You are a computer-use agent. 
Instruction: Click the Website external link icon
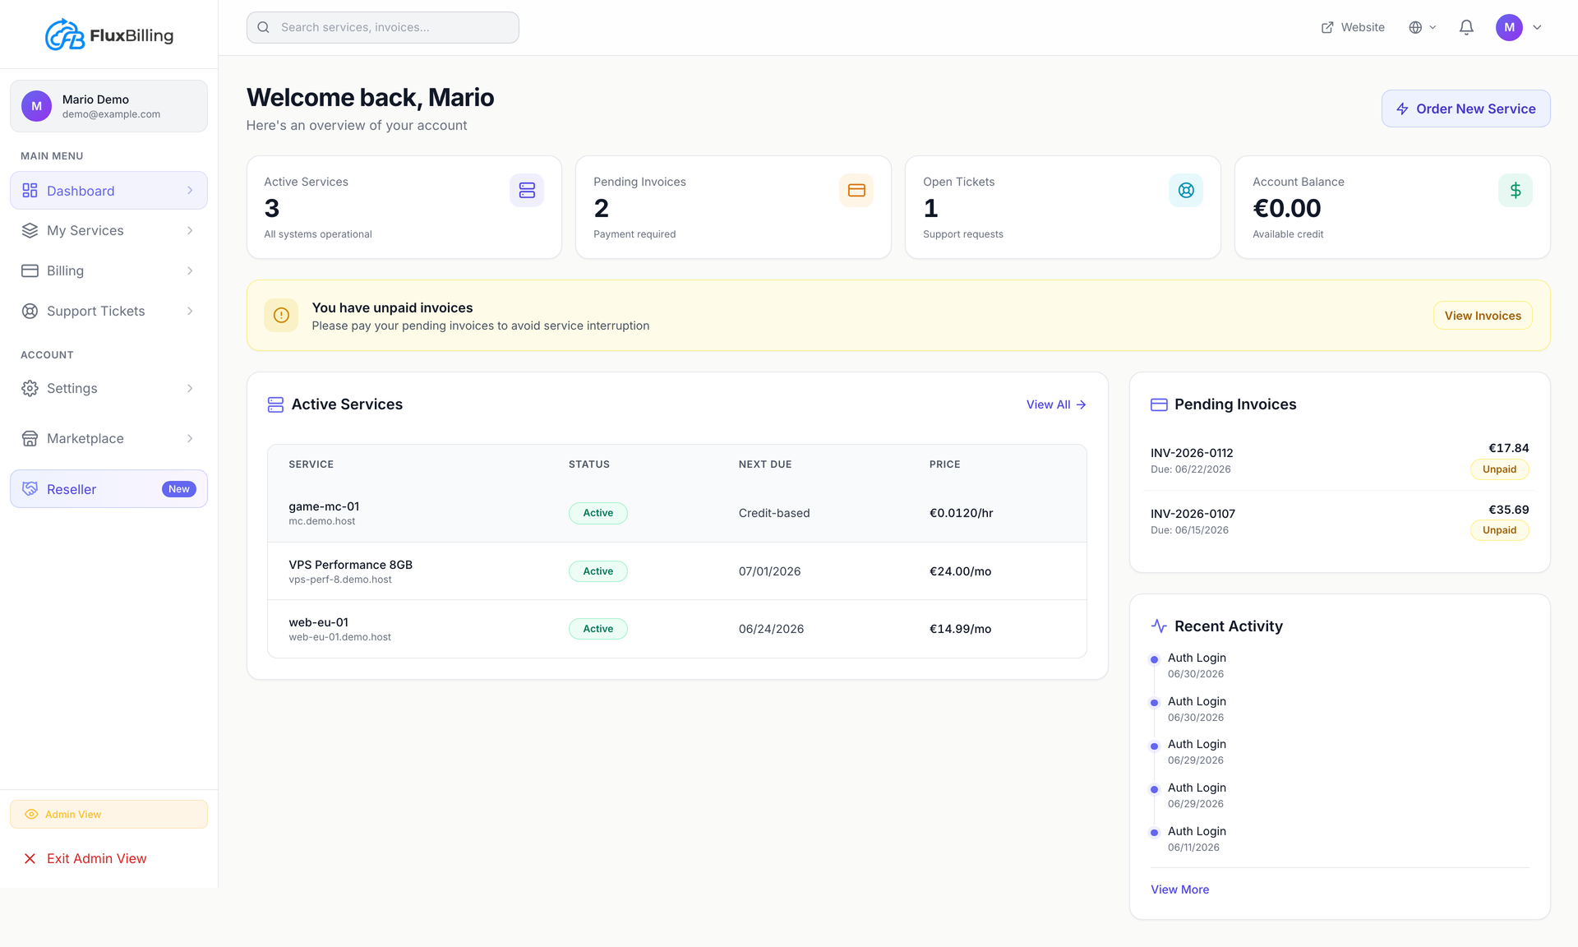coord(1327,27)
